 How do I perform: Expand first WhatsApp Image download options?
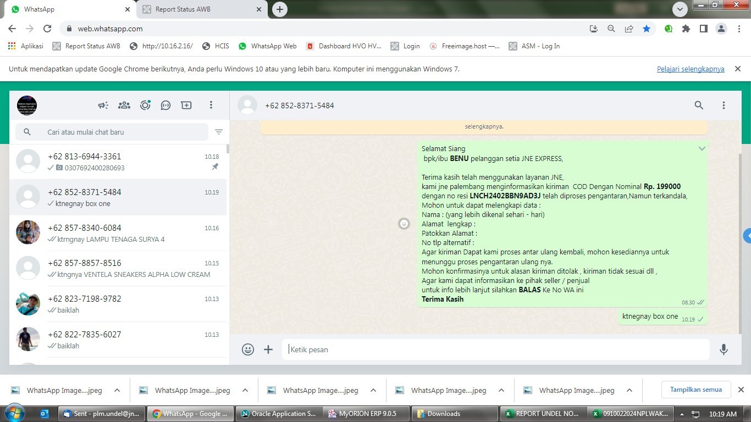tap(117, 390)
